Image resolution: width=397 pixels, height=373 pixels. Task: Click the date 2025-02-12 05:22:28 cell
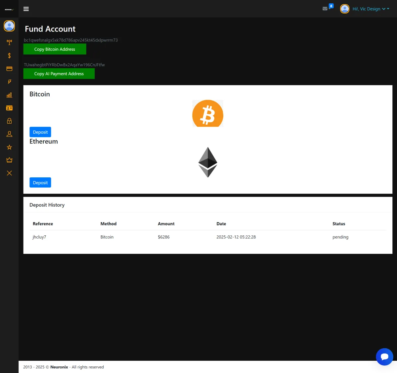[236, 237]
